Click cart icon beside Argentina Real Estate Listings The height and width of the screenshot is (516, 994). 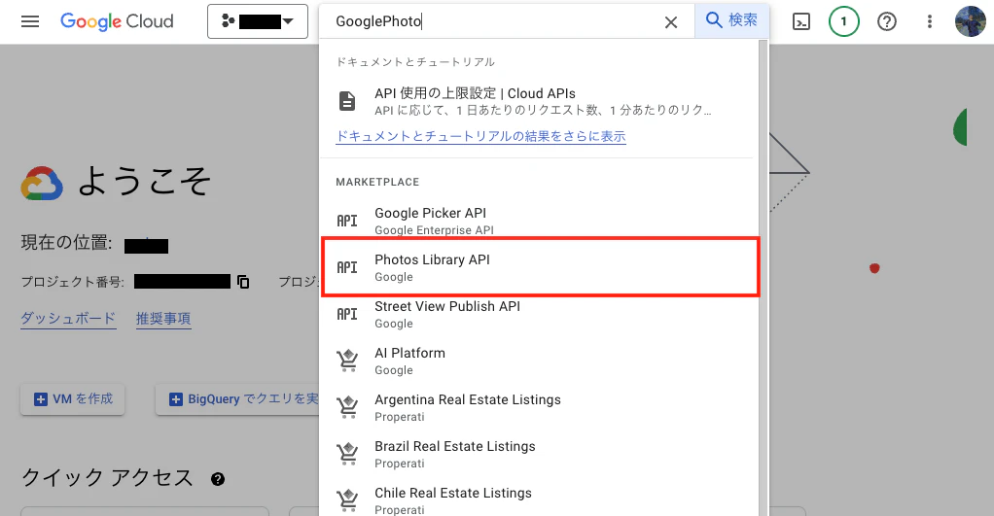click(347, 408)
